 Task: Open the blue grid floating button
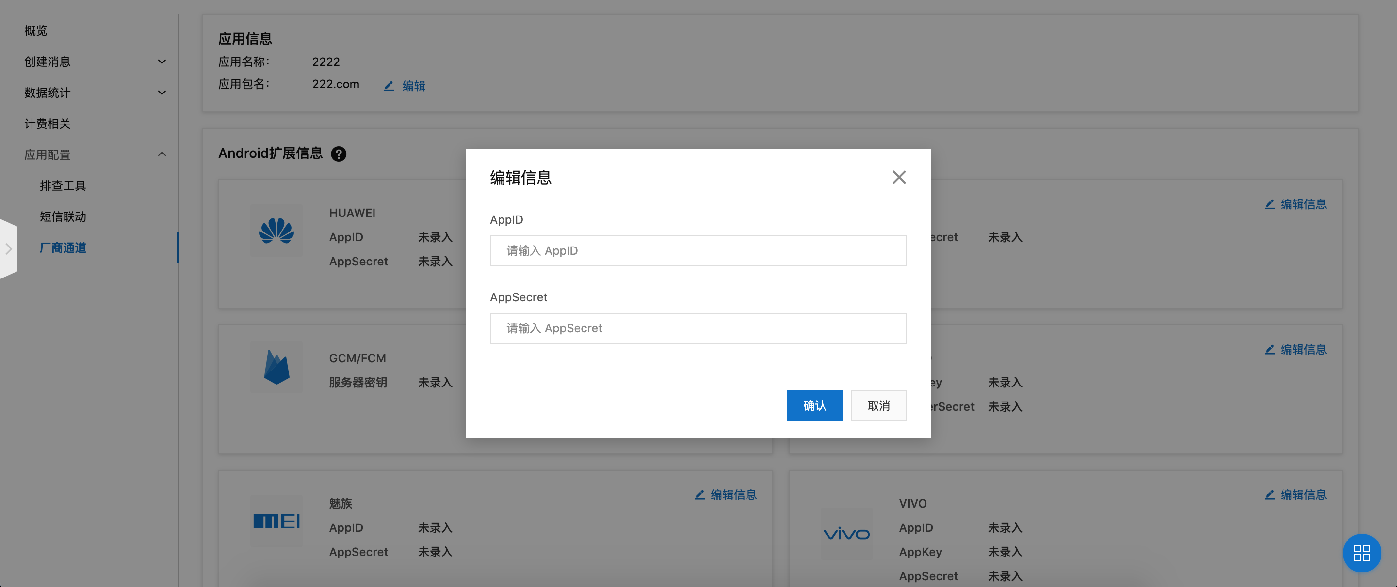tap(1362, 553)
